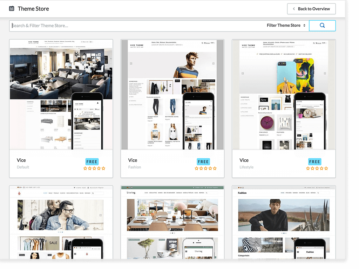Click the magnifier search button
Screen dimensions: 359x269
point(322,26)
